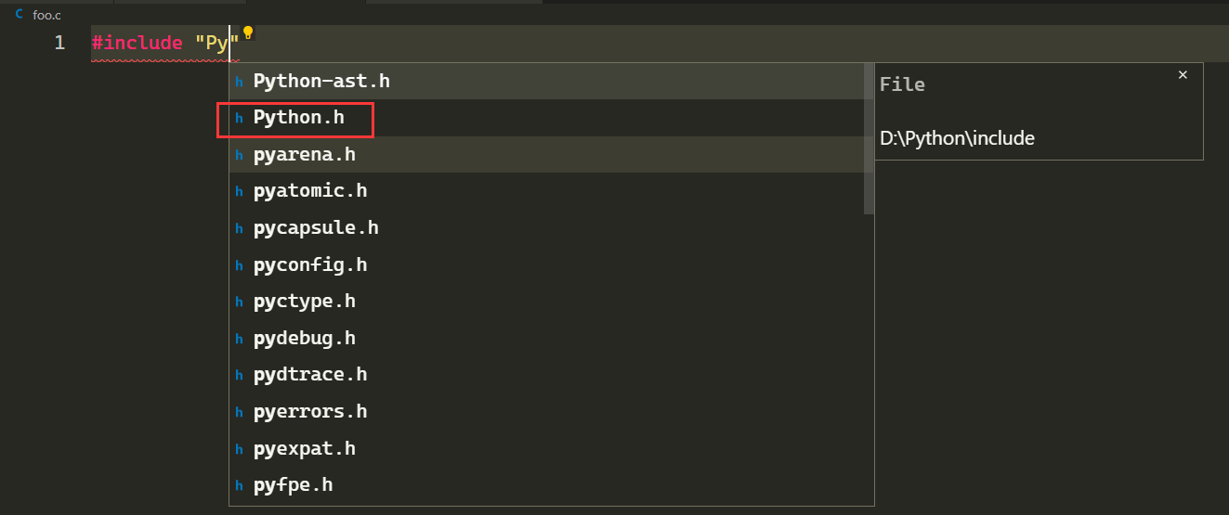Screen dimensions: 1229x515
Task: Open the foo.c editor tab
Action: pos(46,16)
